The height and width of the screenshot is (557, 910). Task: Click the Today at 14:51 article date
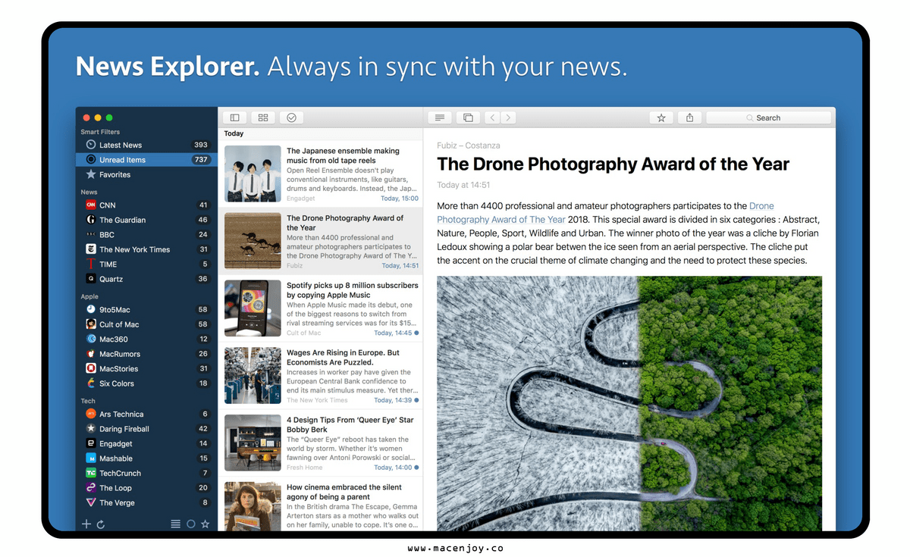click(x=463, y=185)
